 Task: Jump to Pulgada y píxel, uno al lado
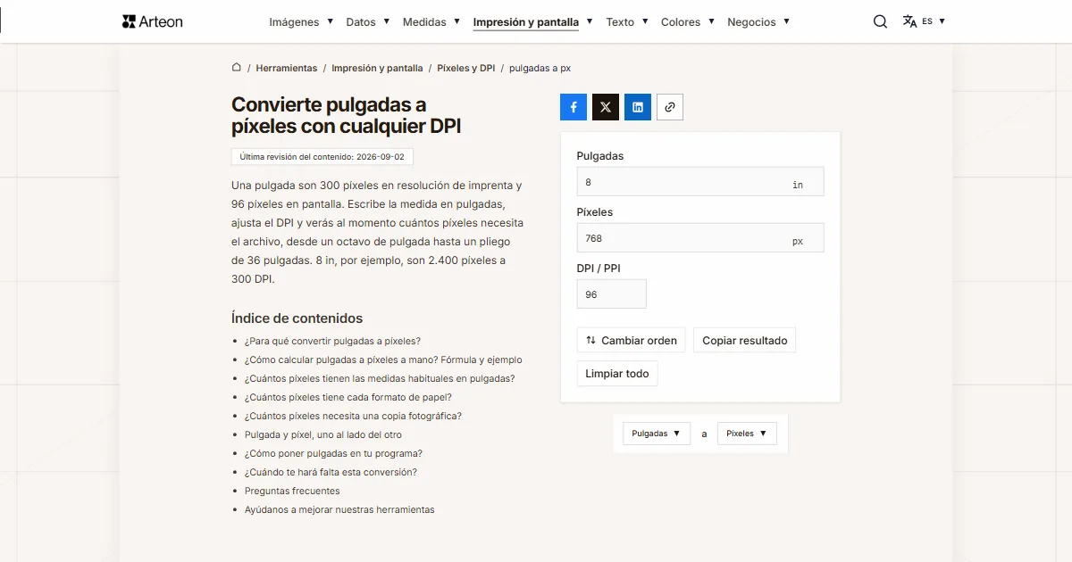pos(323,434)
